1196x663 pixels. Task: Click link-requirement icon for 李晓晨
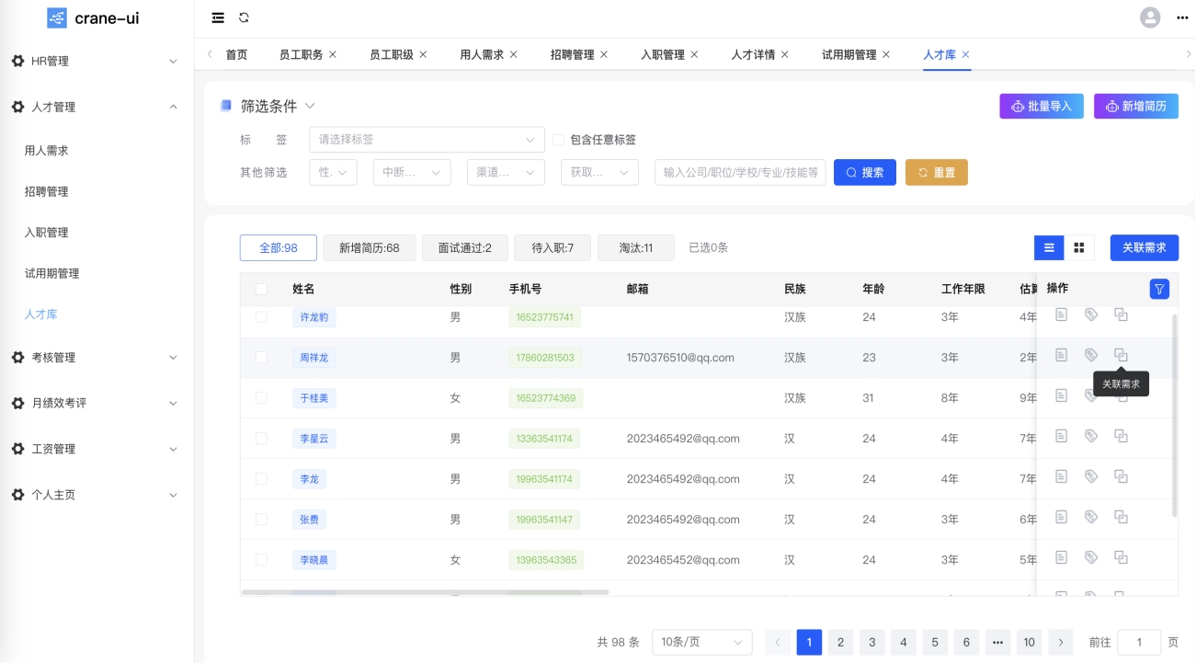[1121, 557]
